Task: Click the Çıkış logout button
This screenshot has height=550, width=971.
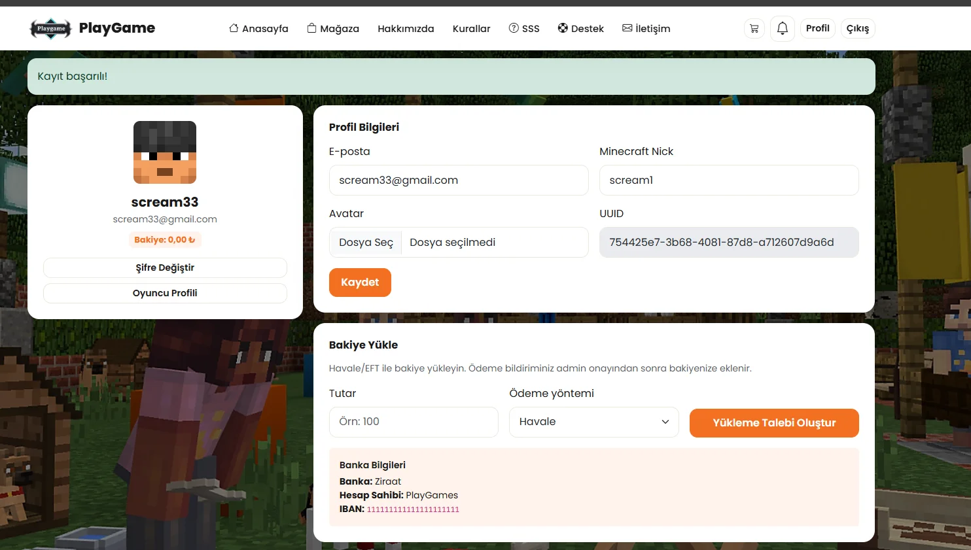Action: (858, 28)
